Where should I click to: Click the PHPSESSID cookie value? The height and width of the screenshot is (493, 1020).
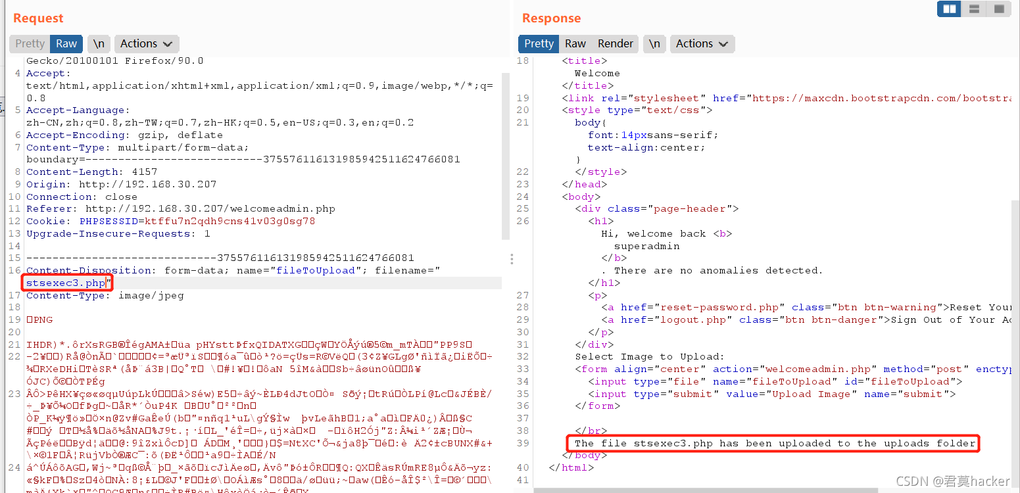[x=230, y=221]
